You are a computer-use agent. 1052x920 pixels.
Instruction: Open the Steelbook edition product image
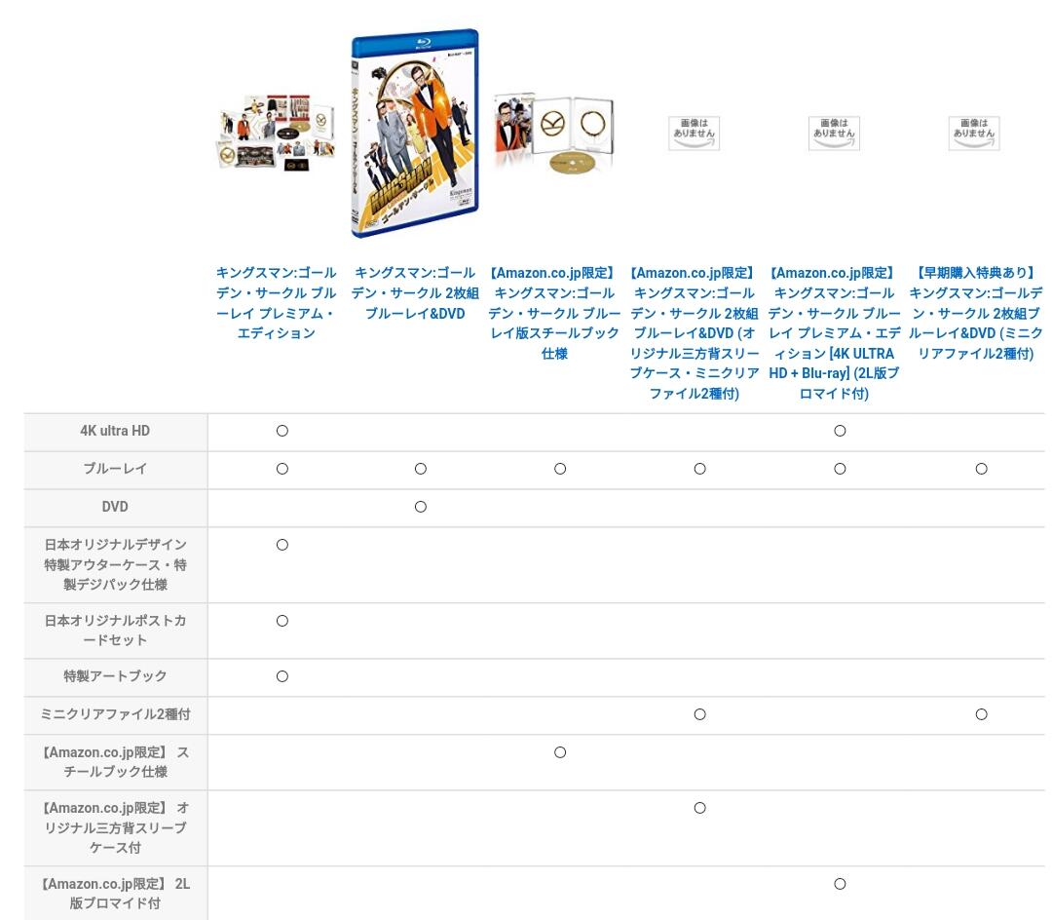[x=554, y=133]
